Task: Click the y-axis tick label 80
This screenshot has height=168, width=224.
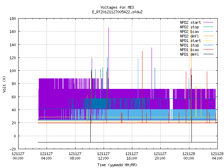Action: [14, 84]
